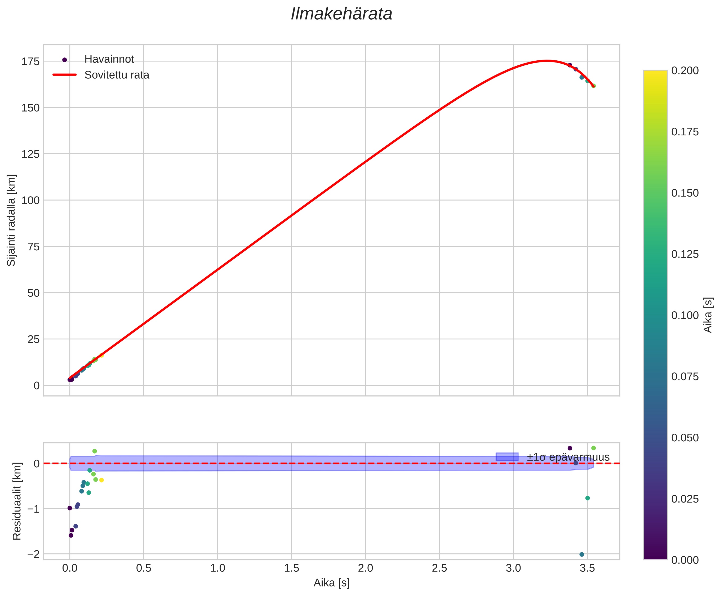Click the lowest residual point near −2

click(x=581, y=554)
